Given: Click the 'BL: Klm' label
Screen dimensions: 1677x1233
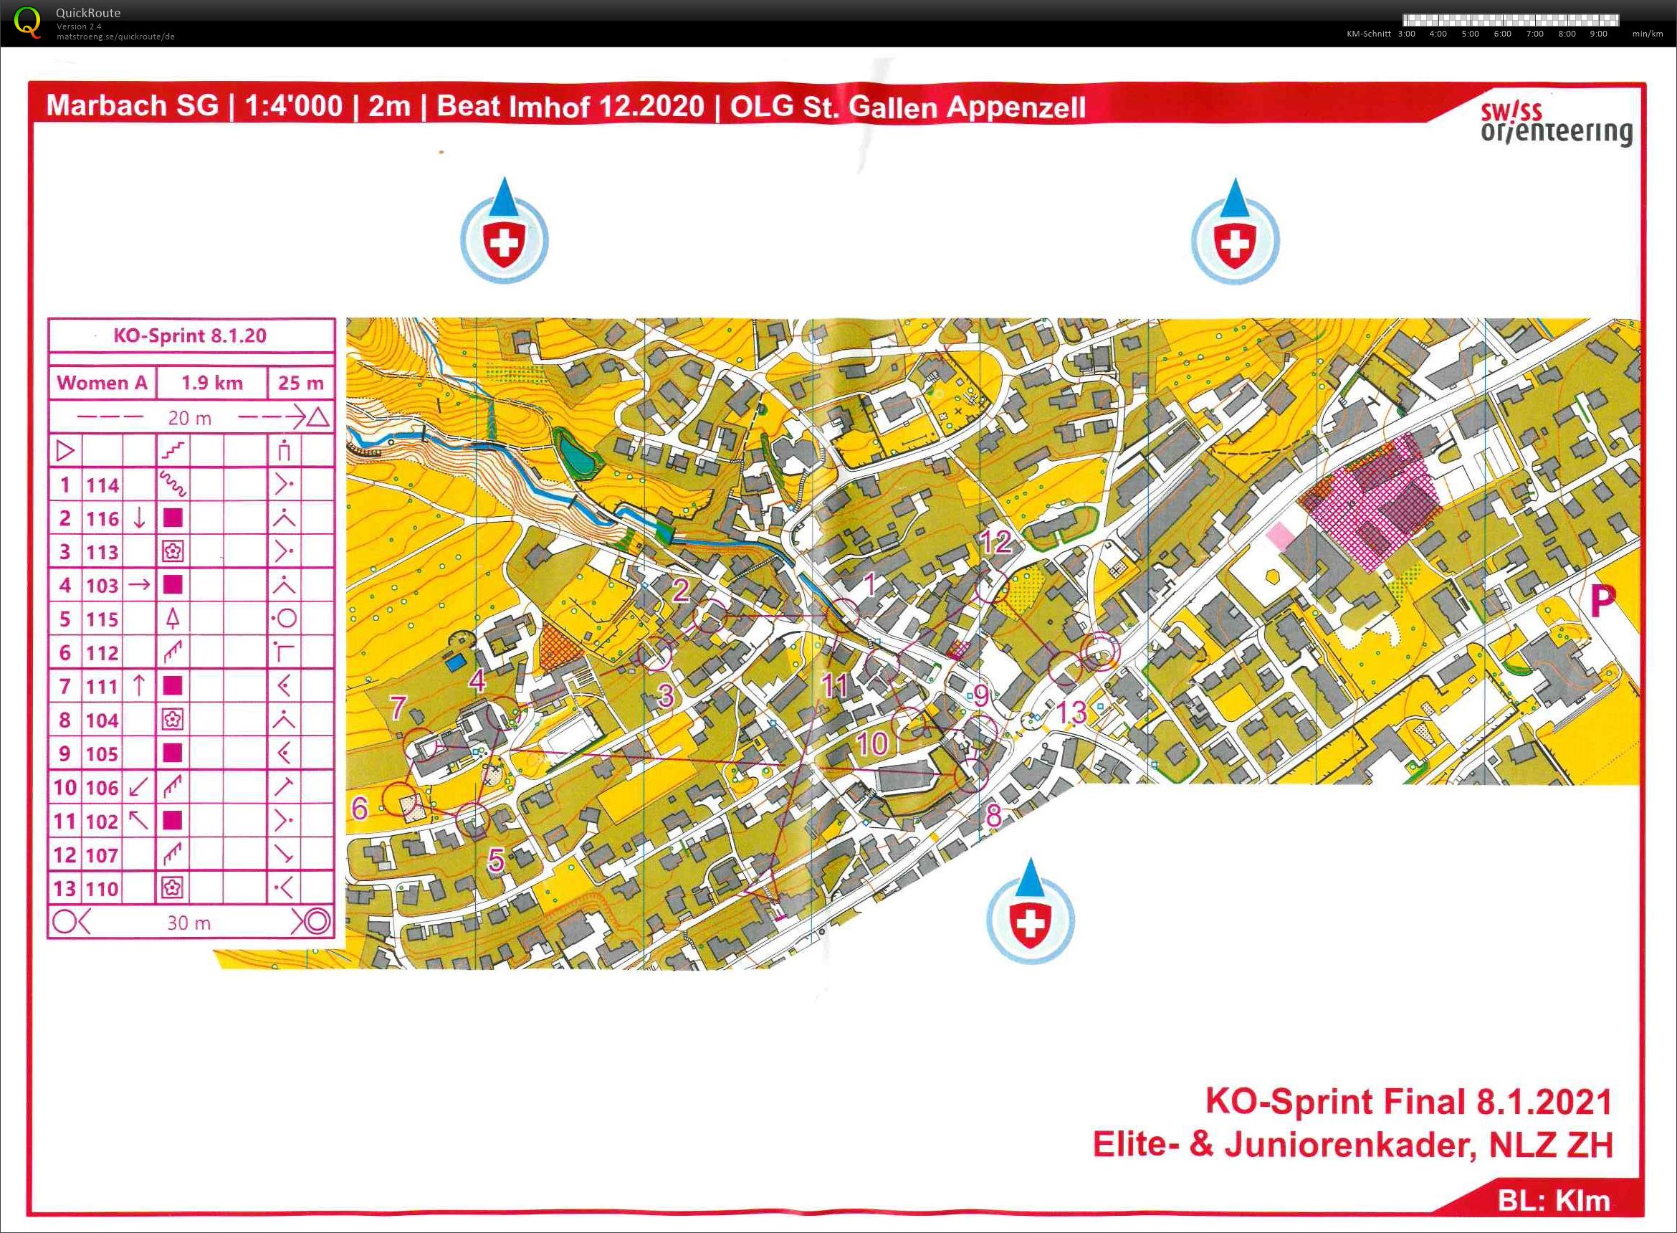Looking at the screenshot, I should pos(1554,1201).
